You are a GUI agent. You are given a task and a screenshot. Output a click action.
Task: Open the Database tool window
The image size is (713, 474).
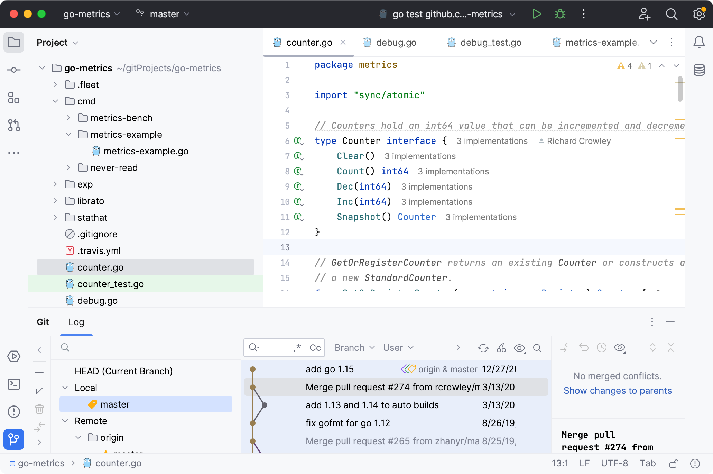coord(699,70)
